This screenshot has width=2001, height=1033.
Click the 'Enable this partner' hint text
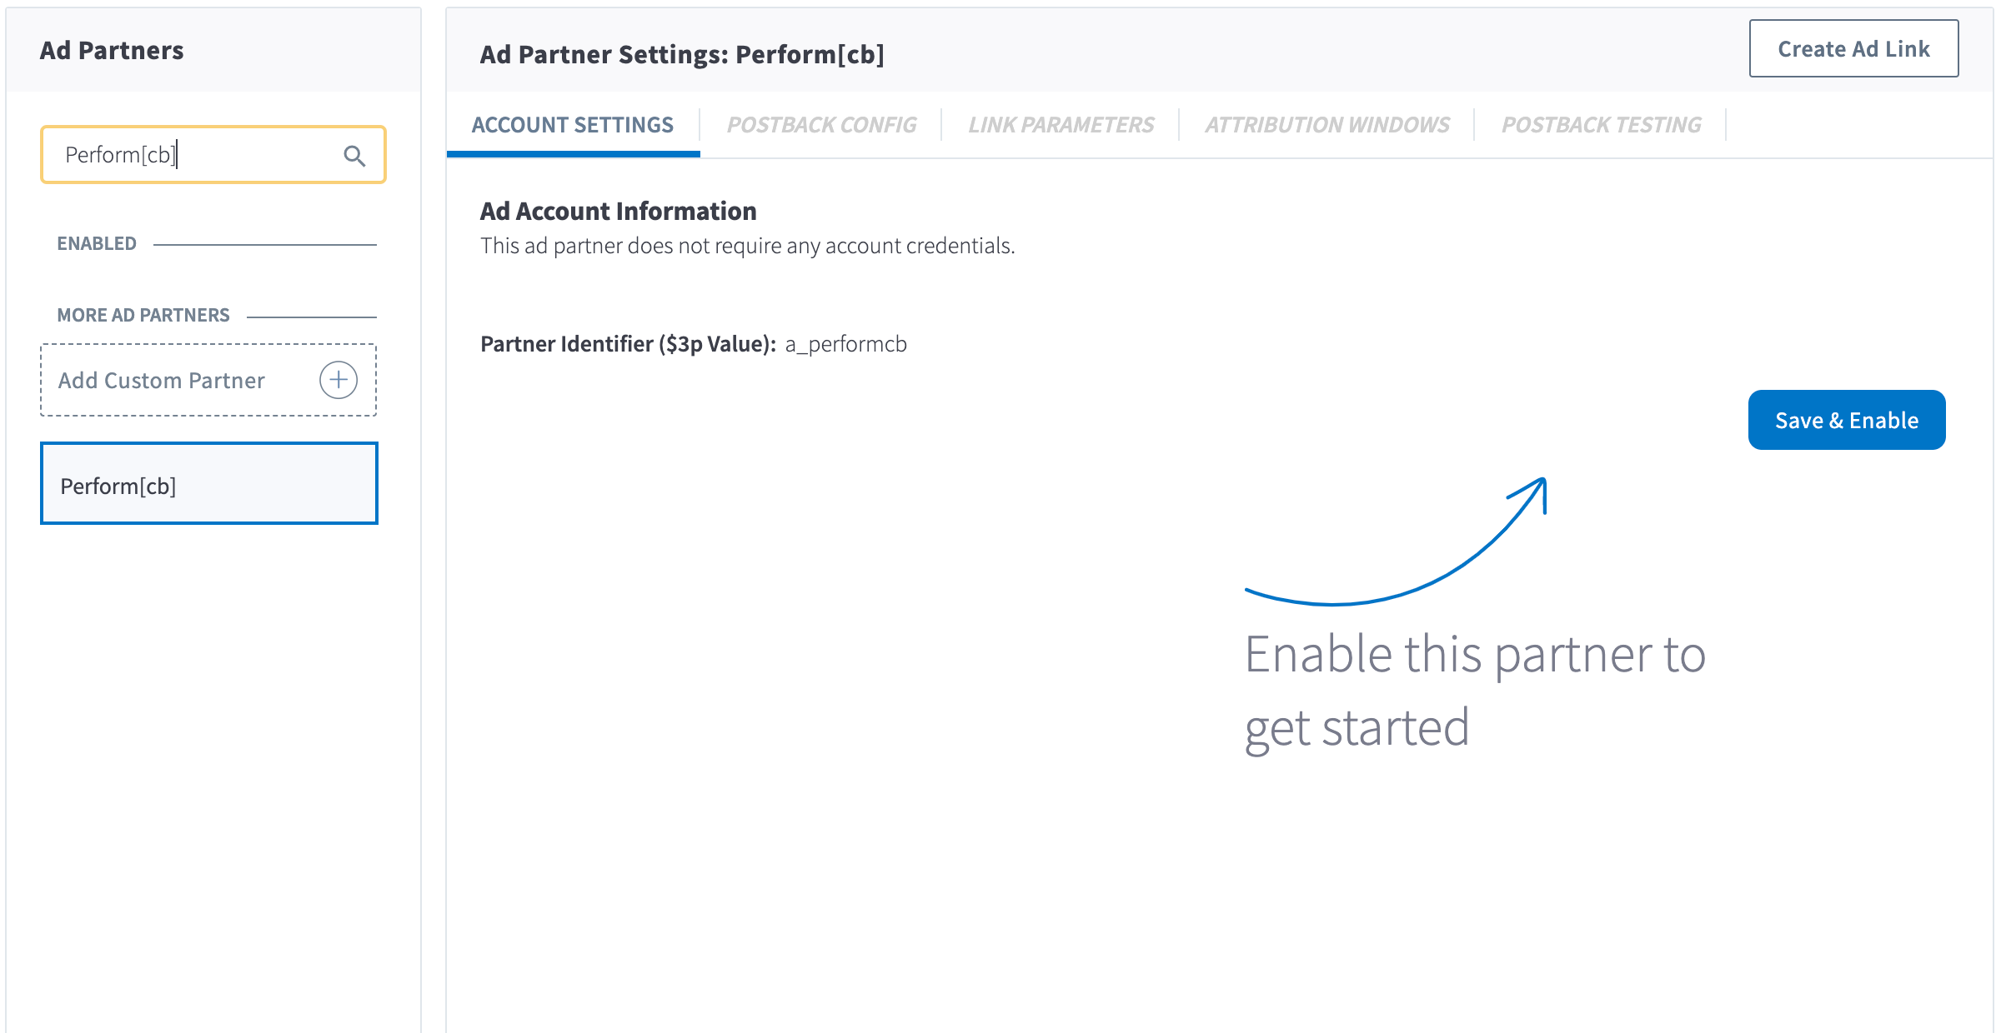pos(1474,690)
